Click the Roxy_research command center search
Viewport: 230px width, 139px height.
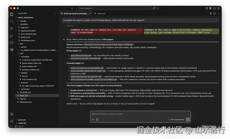(x=115, y=8)
